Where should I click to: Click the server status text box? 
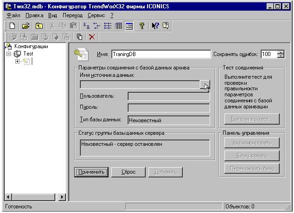click(x=145, y=148)
